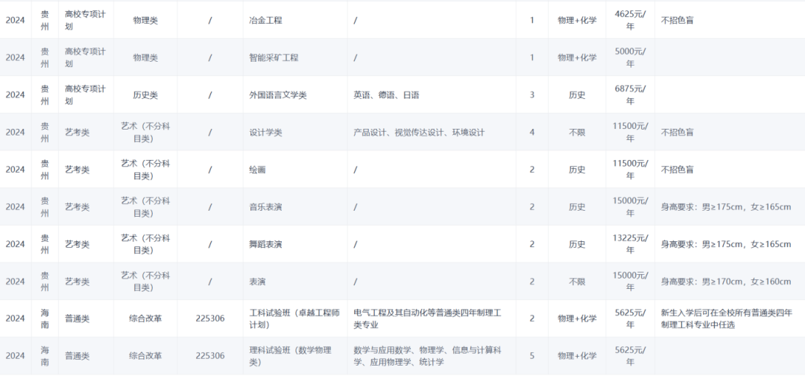The image size is (805, 376).
Task: Click 历史 subject requirement in 外国语言文学类 row
Action: pos(577,95)
